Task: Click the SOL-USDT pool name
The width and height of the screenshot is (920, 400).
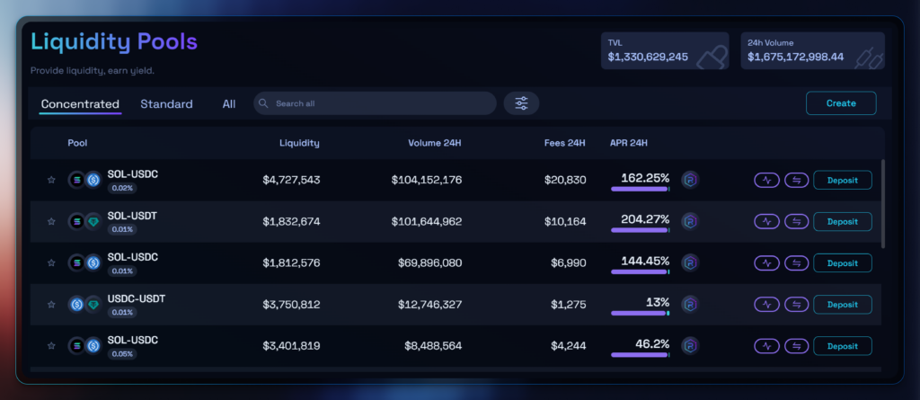Action: click(132, 216)
